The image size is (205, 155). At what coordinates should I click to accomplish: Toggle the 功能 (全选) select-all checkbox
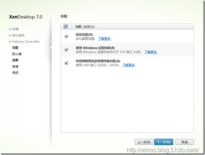[66, 27]
